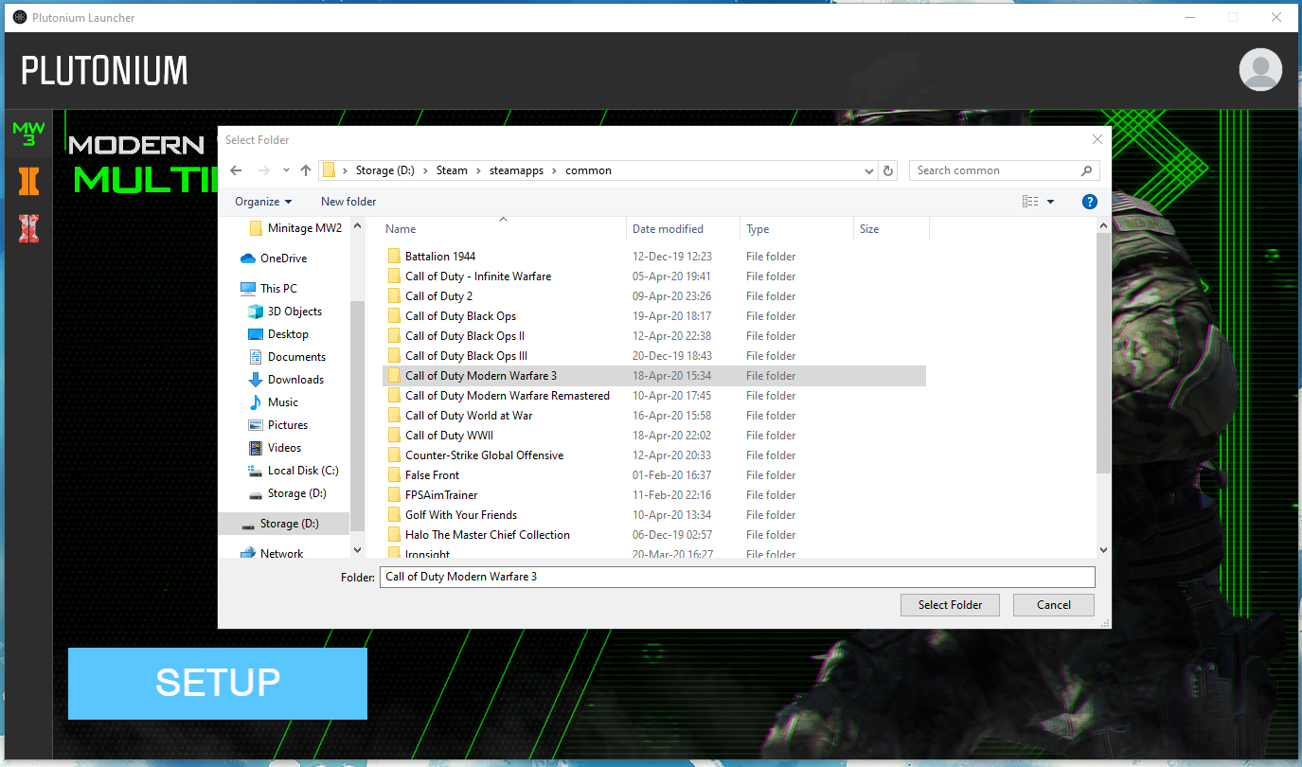Go up one folder level
This screenshot has width=1302, height=767.
[305, 170]
